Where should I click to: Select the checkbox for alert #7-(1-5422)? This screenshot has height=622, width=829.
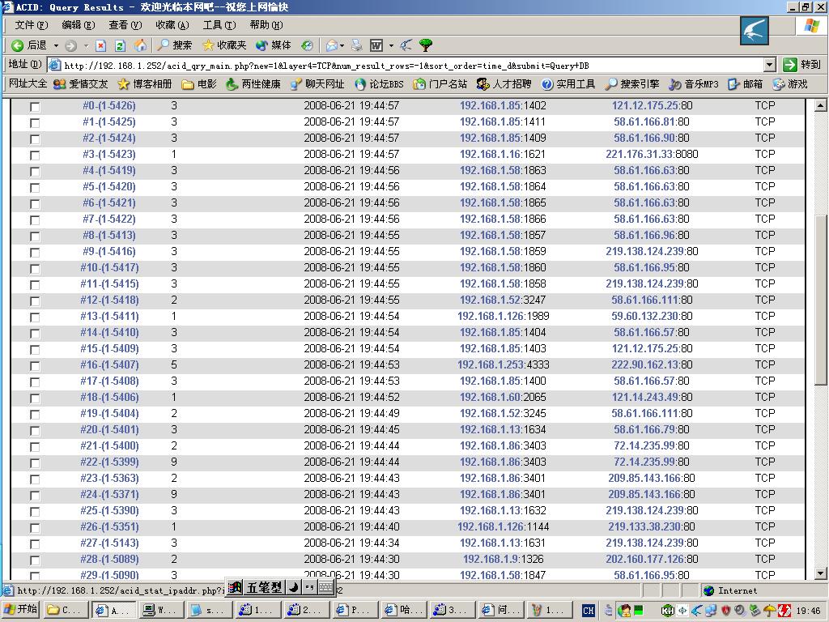point(35,220)
